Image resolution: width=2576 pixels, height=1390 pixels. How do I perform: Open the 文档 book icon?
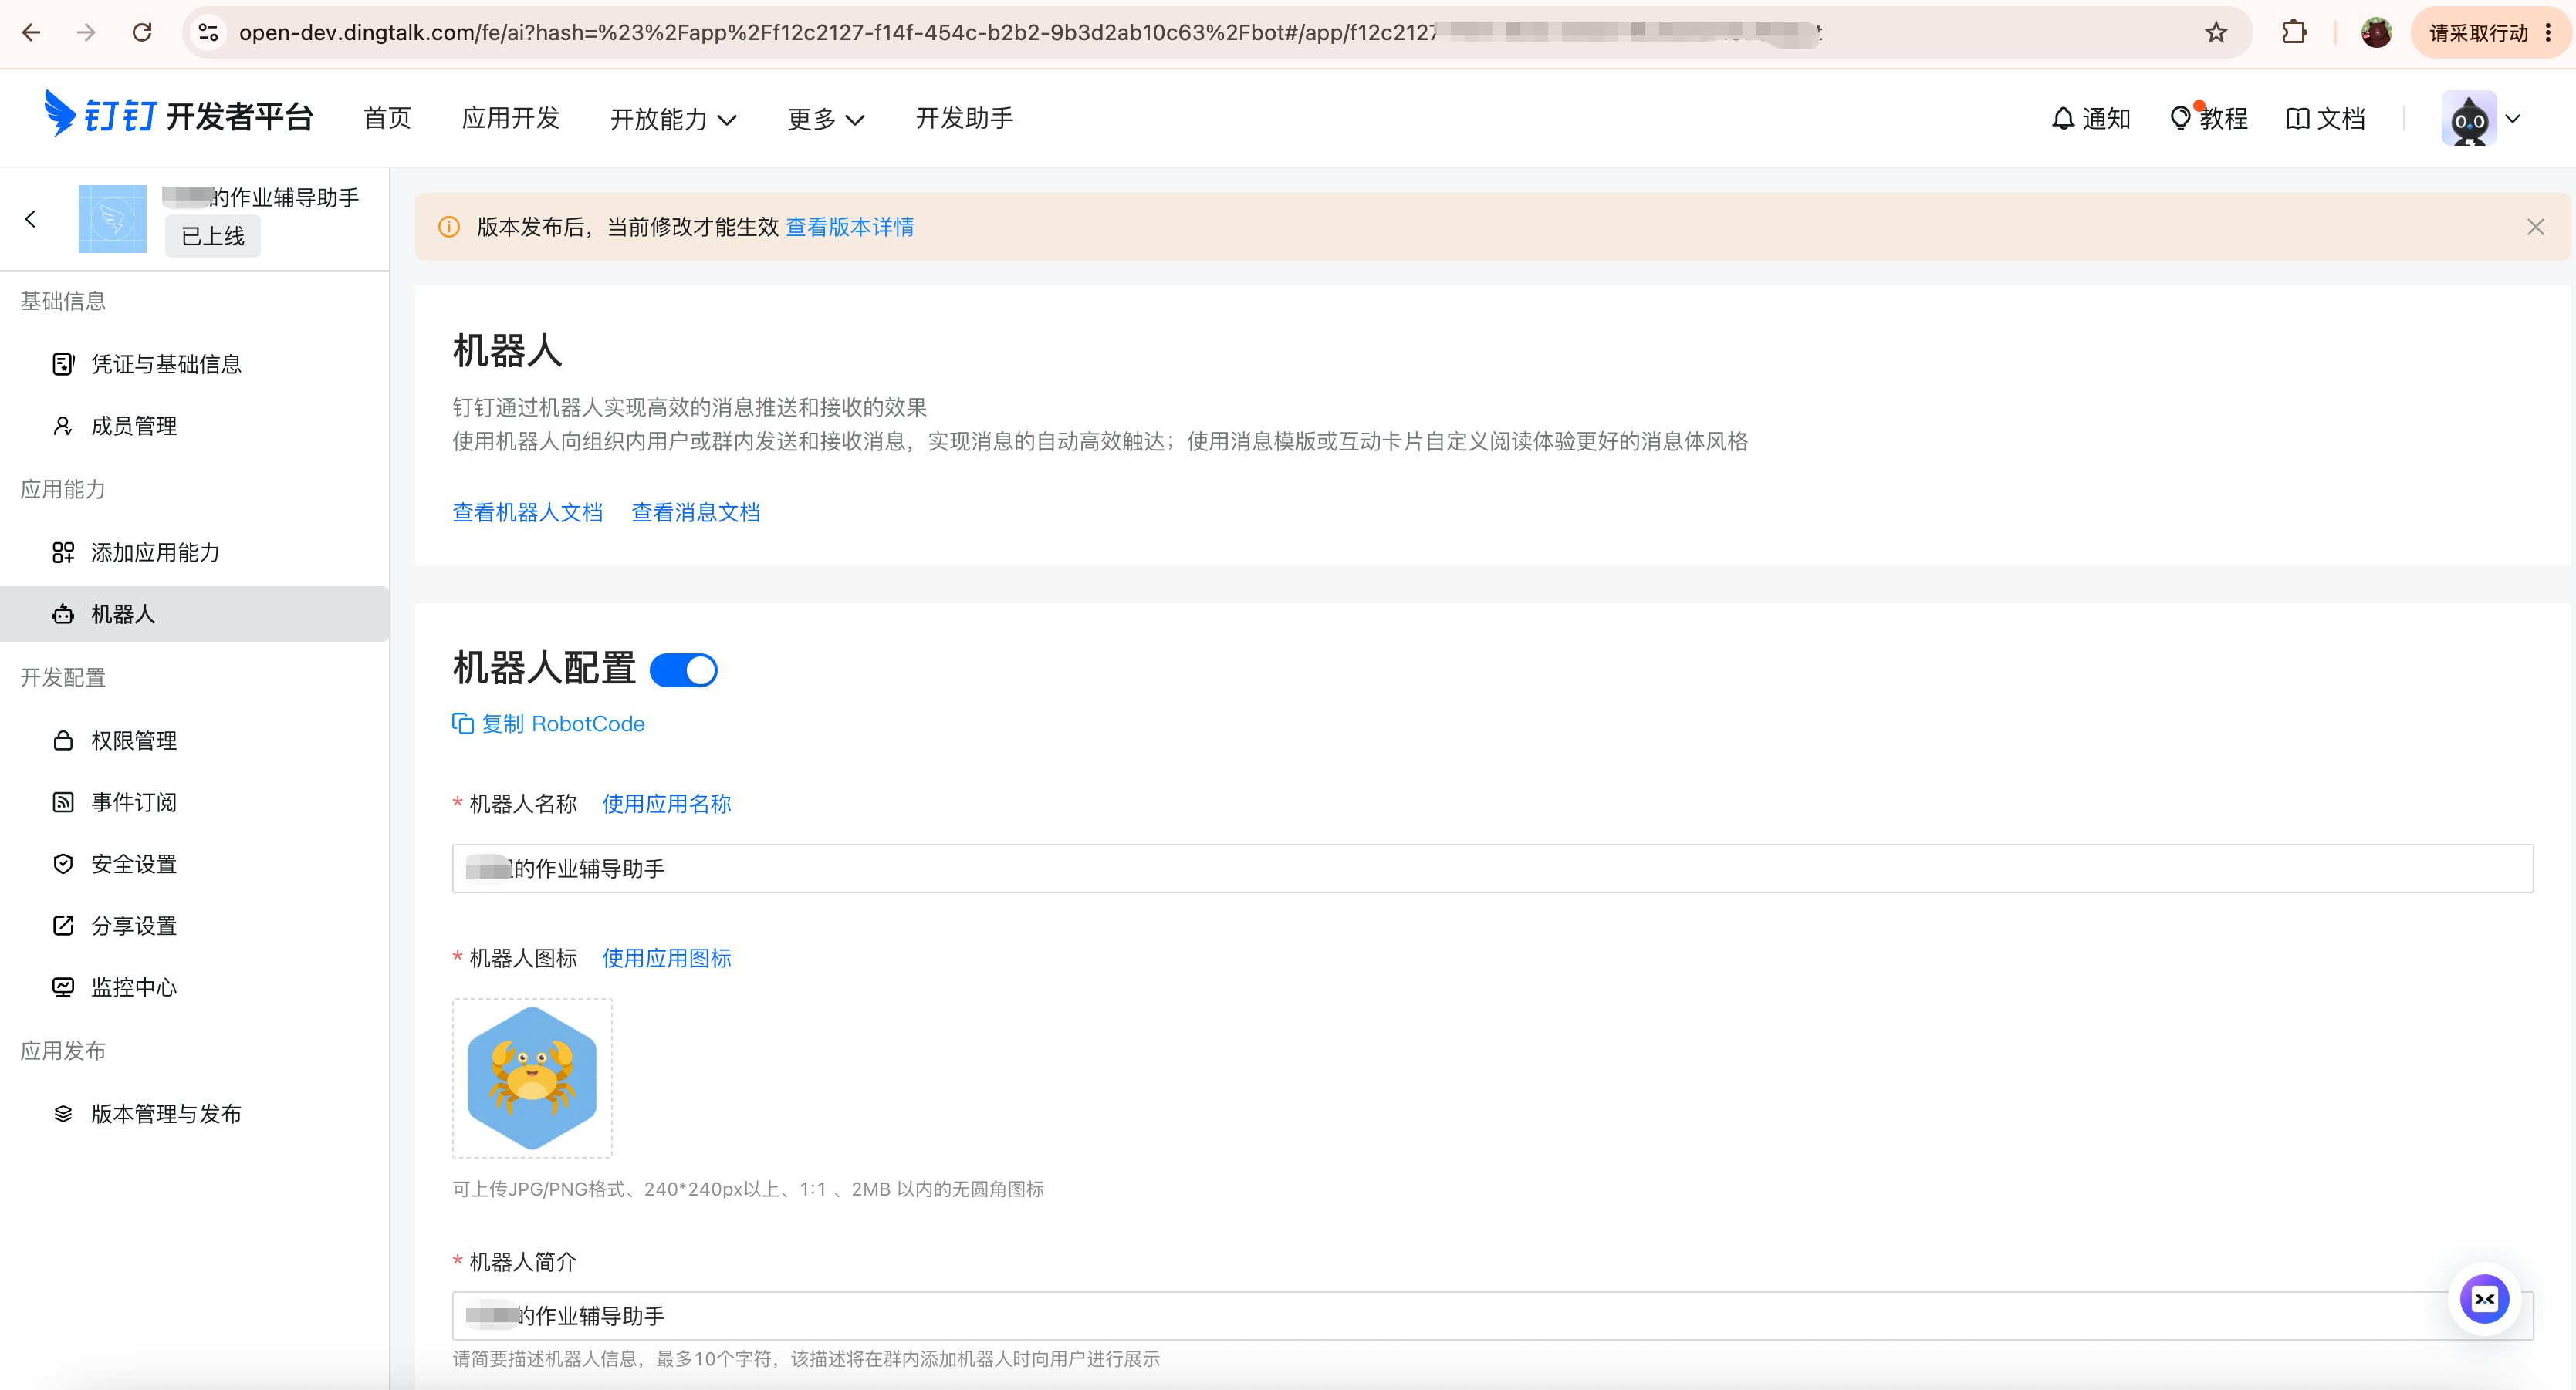coord(2297,119)
